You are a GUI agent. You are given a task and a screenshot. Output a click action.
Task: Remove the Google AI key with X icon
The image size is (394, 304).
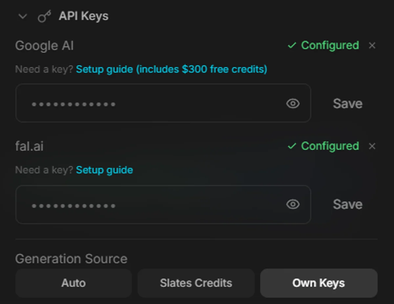(372, 46)
